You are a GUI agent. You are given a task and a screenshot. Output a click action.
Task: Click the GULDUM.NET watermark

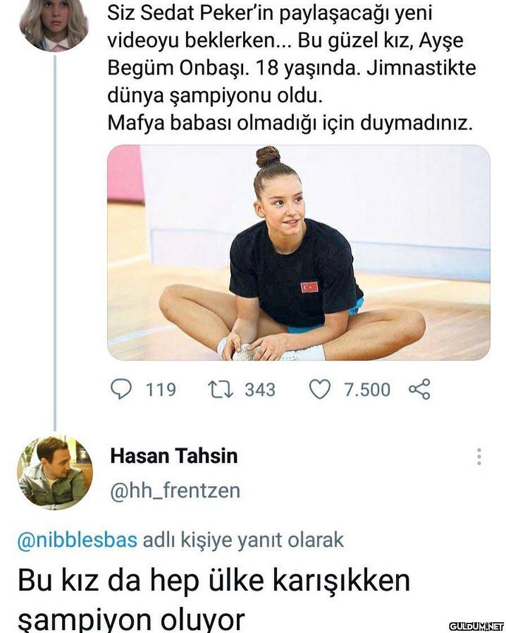point(476,626)
